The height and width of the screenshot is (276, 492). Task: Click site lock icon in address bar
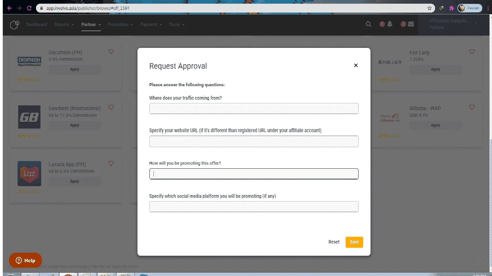tap(42, 8)
